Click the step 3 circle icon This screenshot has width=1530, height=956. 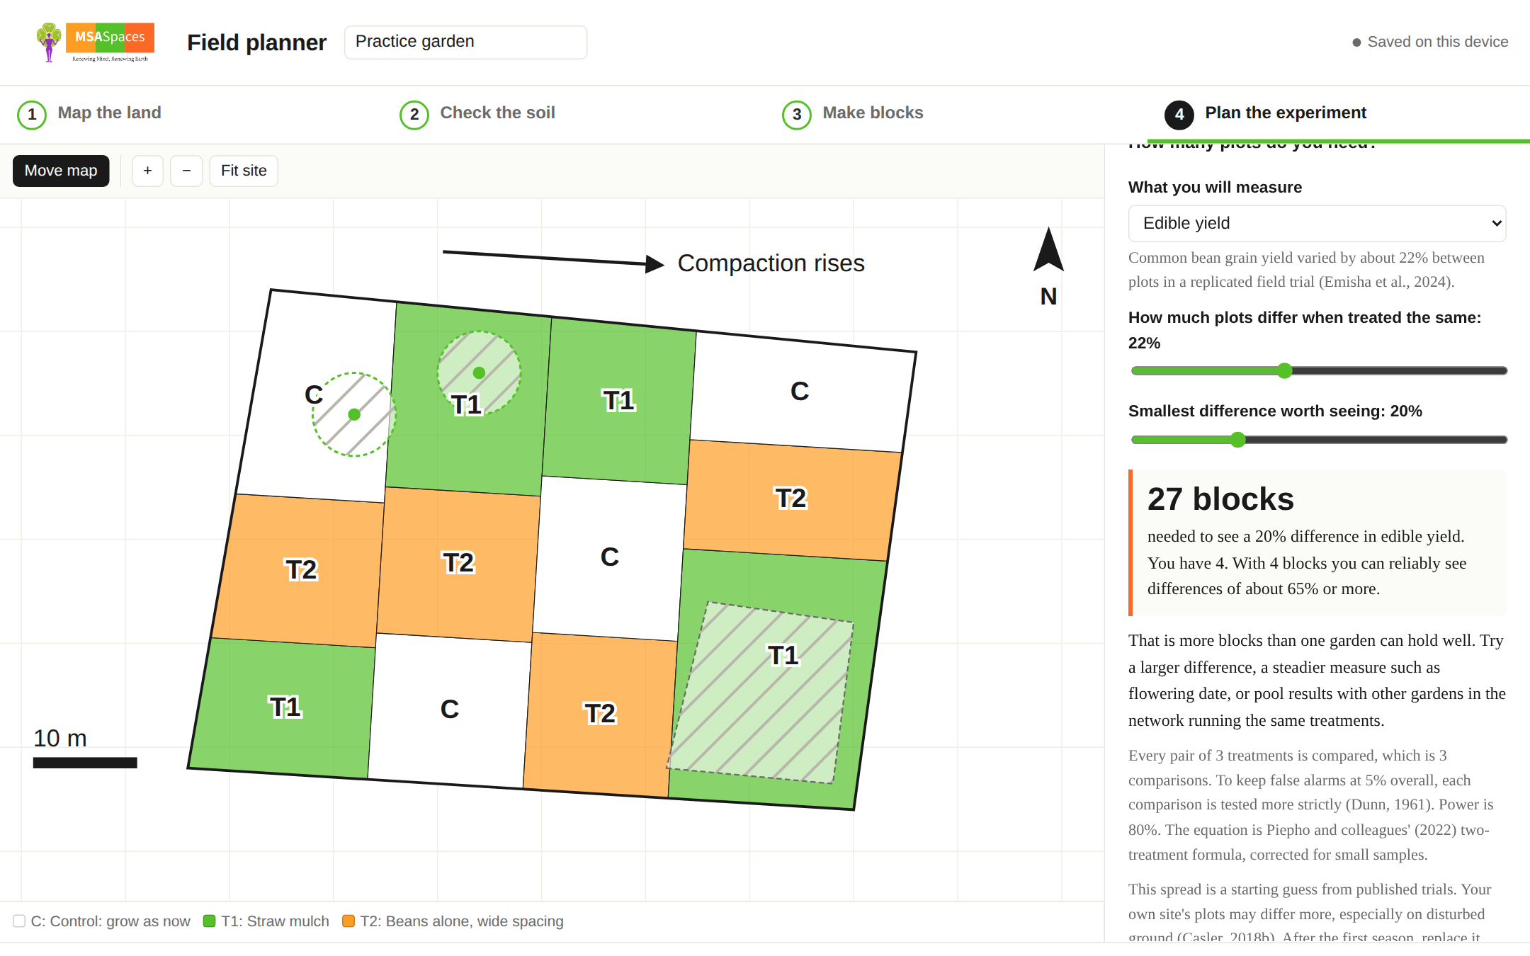pos(797,115)
